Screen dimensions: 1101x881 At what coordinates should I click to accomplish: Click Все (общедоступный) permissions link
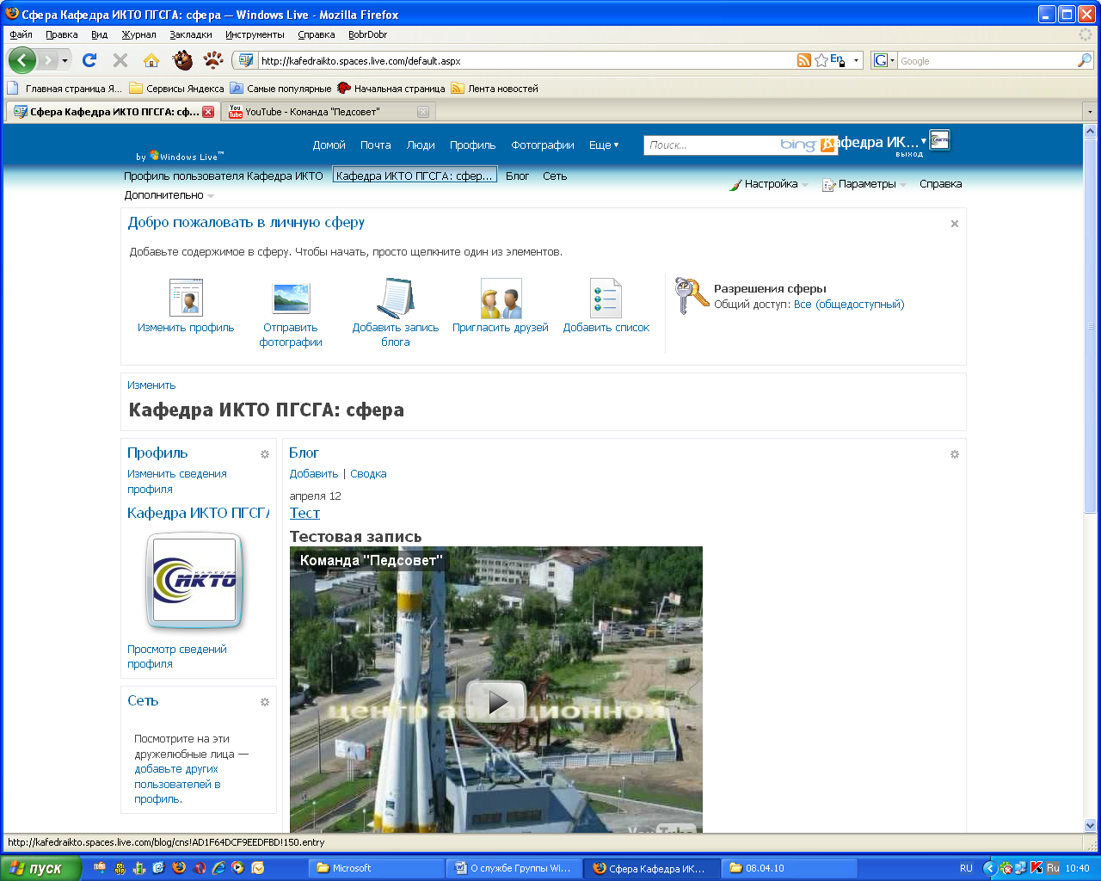[x=849, y=305]
